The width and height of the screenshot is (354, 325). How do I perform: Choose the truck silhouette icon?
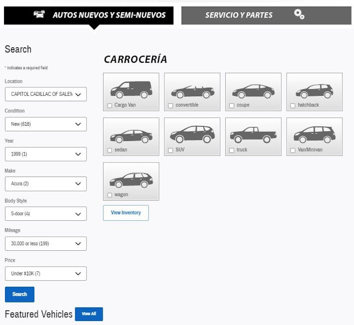coord(253,134)
